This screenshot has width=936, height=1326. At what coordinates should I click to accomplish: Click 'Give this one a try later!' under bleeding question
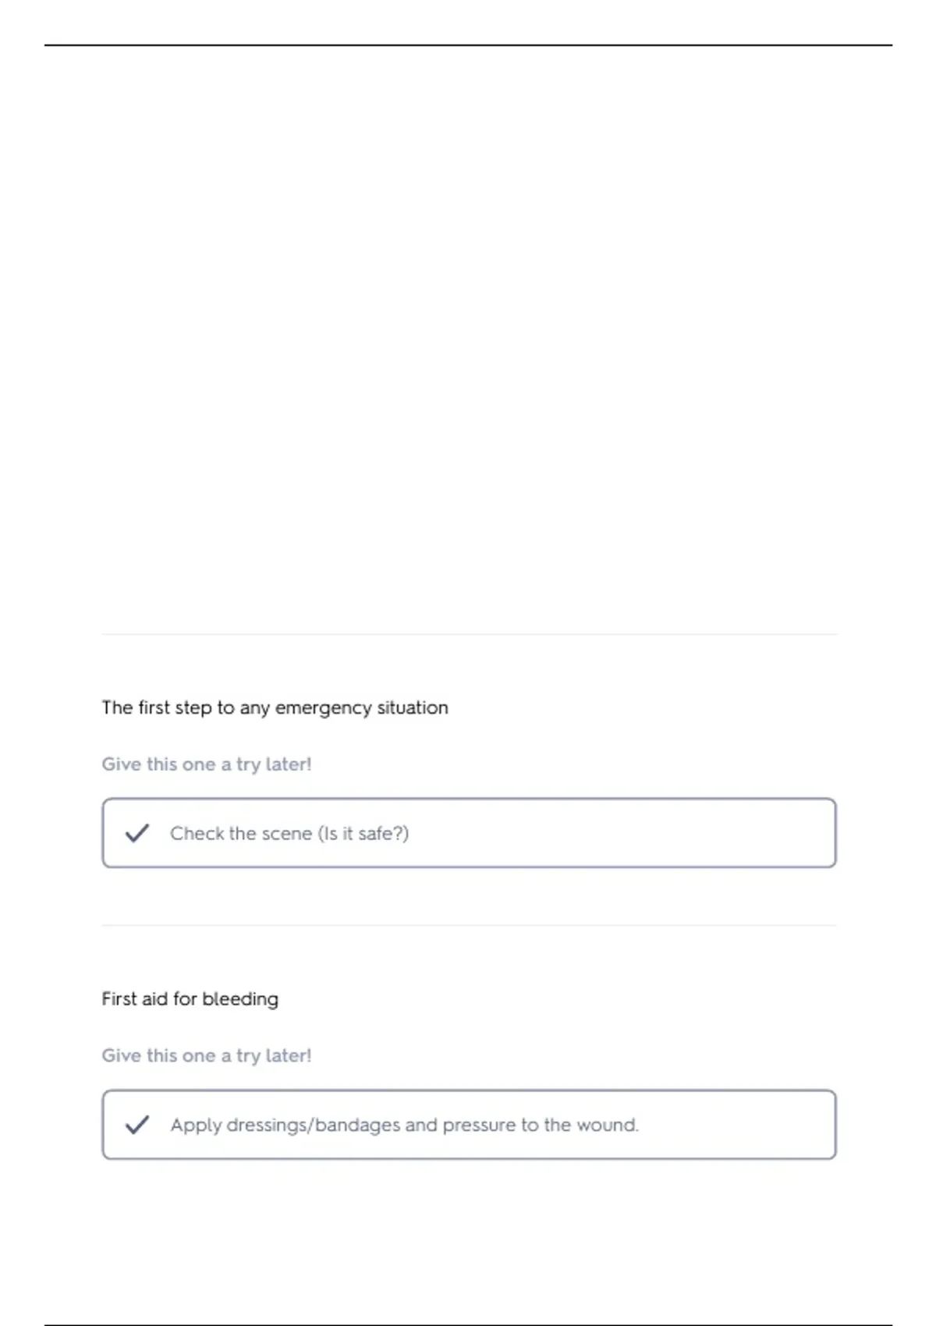tap(207, 1056)
